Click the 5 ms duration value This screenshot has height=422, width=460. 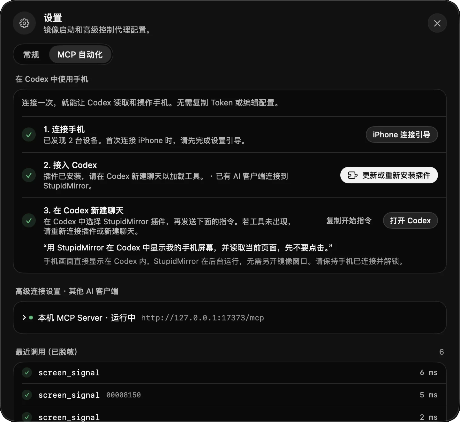(x=428, y=395)
